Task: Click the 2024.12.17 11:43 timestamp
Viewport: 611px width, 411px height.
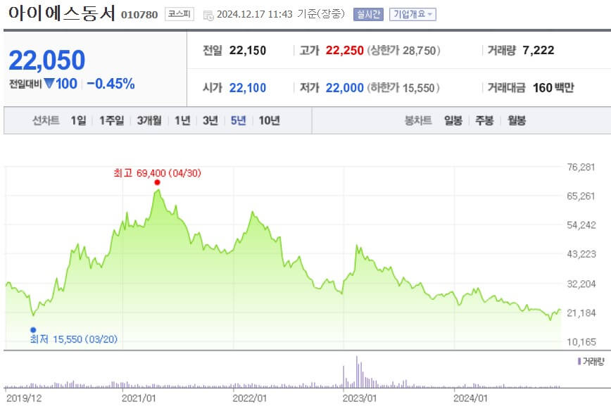Action: 254,14
